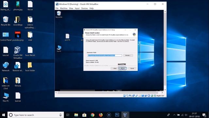Select the videos uploading folder on the desktop
This screenshot has width=209, height=118.
(30, 22)
